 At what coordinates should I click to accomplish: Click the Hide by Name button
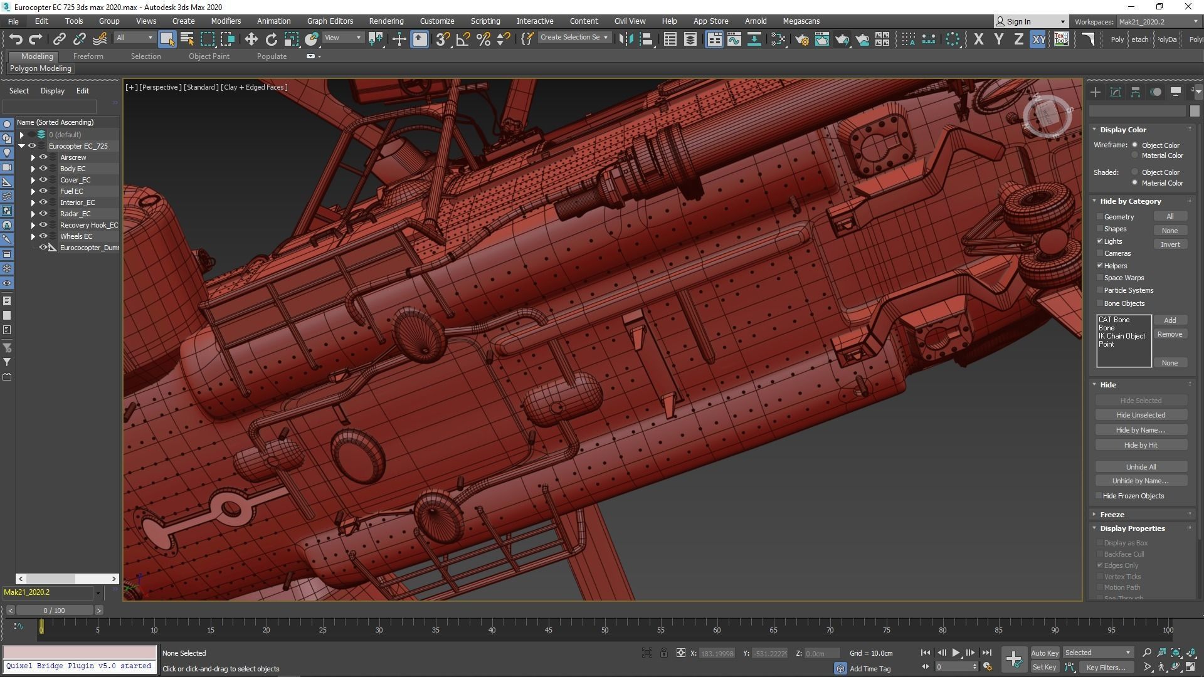point(1140,430)
